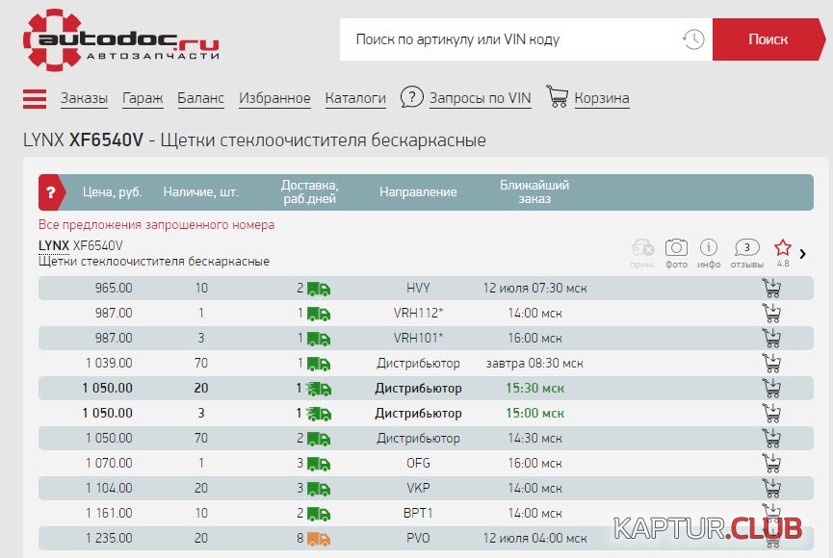Click the orange truck icon in PVO row
The height and width of the screenshot is (558, 833).
(x=319, y=539)
